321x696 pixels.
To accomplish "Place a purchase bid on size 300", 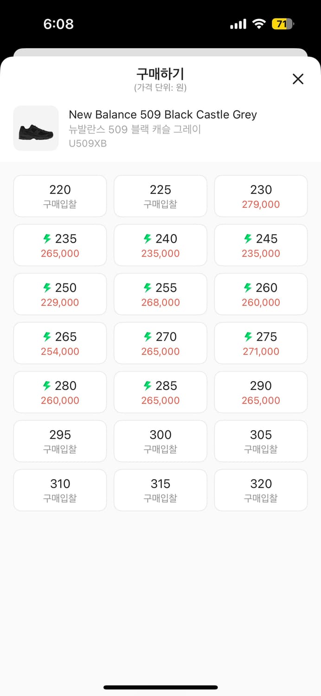I will 160,441.
